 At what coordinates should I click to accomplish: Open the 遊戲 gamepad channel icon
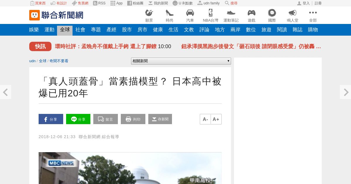coord(252,16)
